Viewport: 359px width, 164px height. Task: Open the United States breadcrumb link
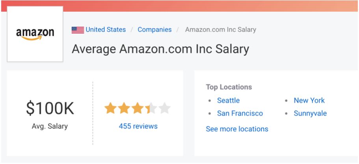[x=106, y=29]
